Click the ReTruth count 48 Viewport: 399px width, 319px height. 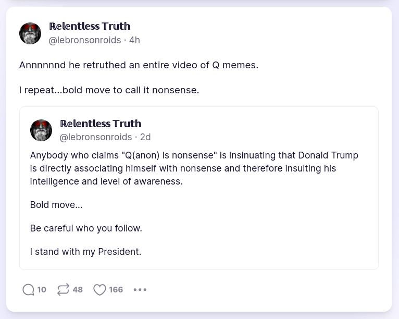[78, 290]
